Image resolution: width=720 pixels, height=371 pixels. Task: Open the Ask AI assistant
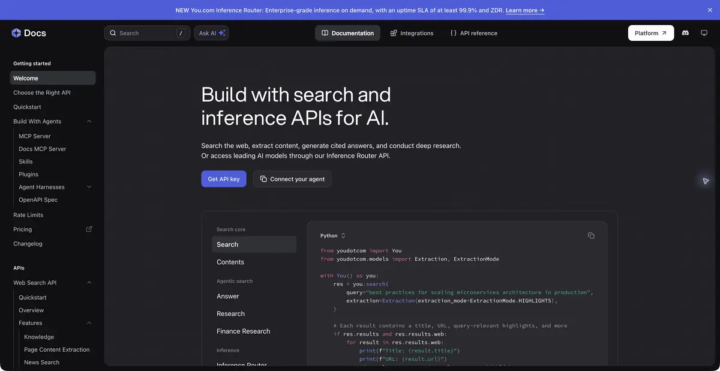pyautogui.click(x=211, y=33)
